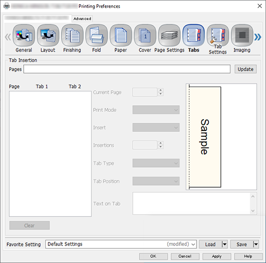Open the Cover settings icon
Image resolution: width=266 pixels, height=263 pixels.
click(145, 36)
